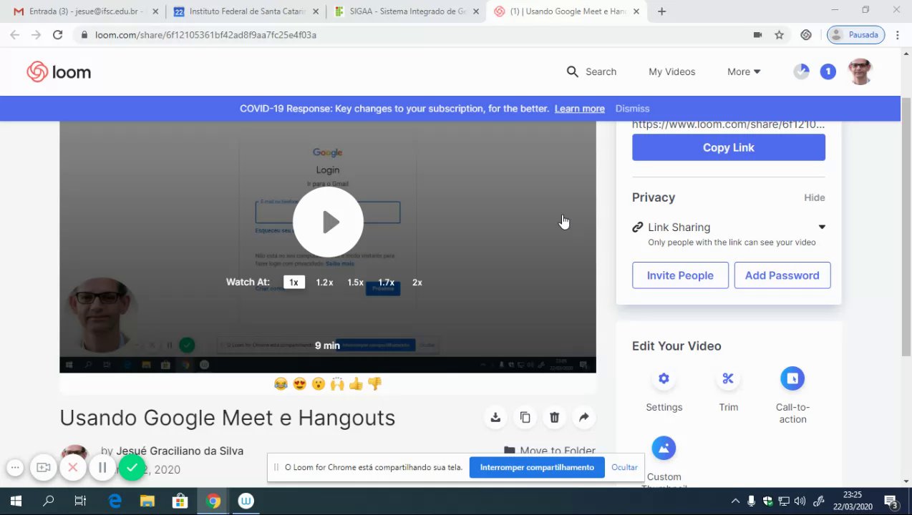The height and width of the screenshot is (515, 912).
Task: Click author name Jesué Graciliano da Silva
Action: 180,451
